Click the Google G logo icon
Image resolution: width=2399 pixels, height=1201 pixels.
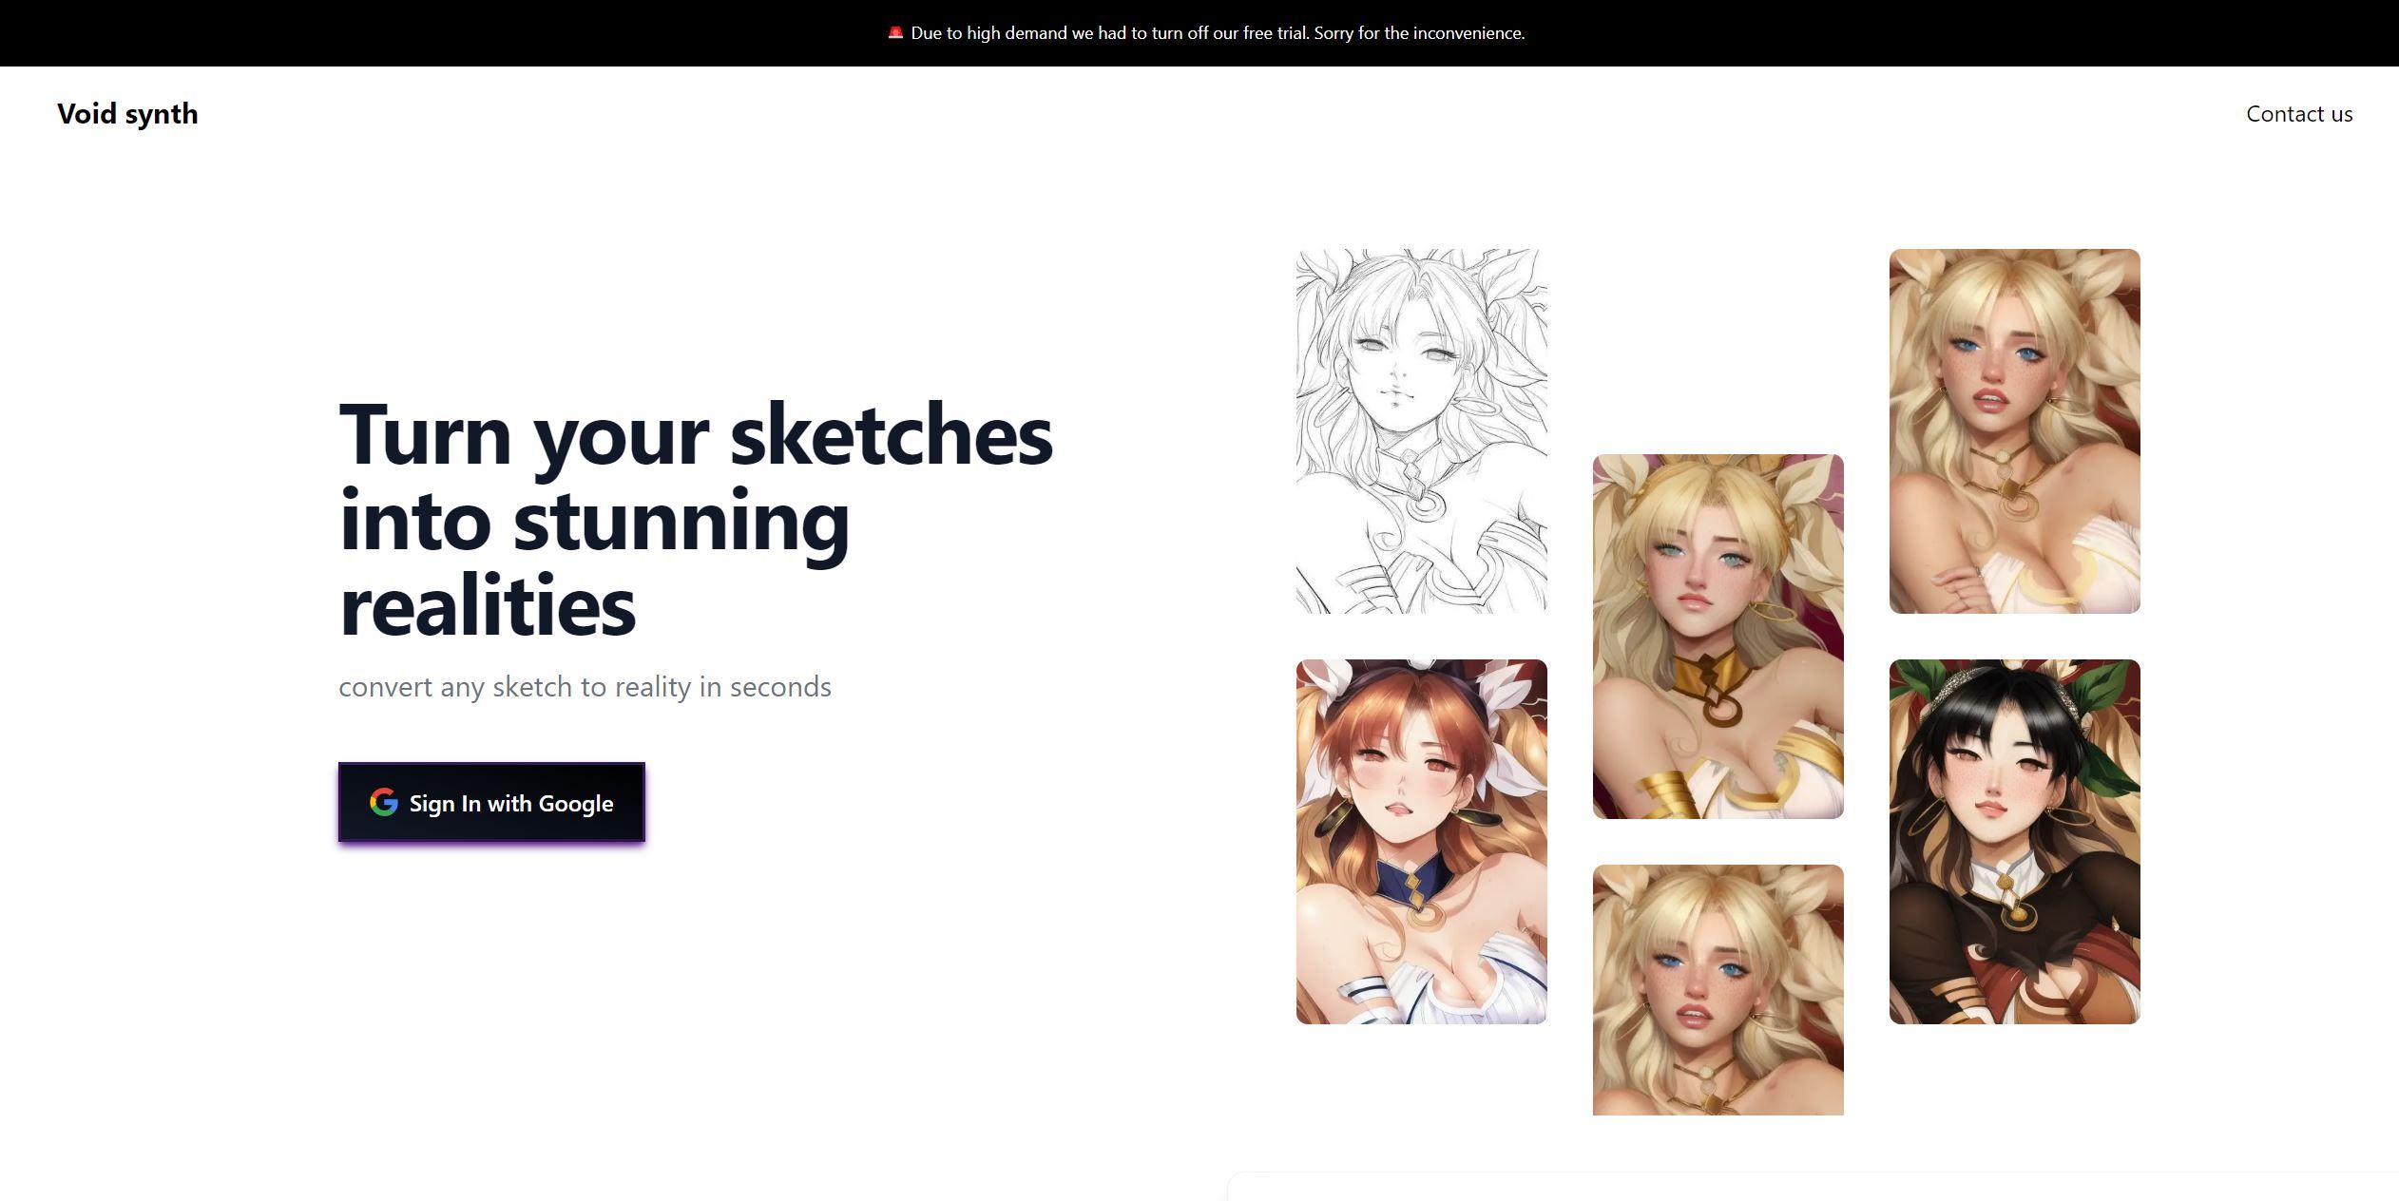tap(383, 803)
